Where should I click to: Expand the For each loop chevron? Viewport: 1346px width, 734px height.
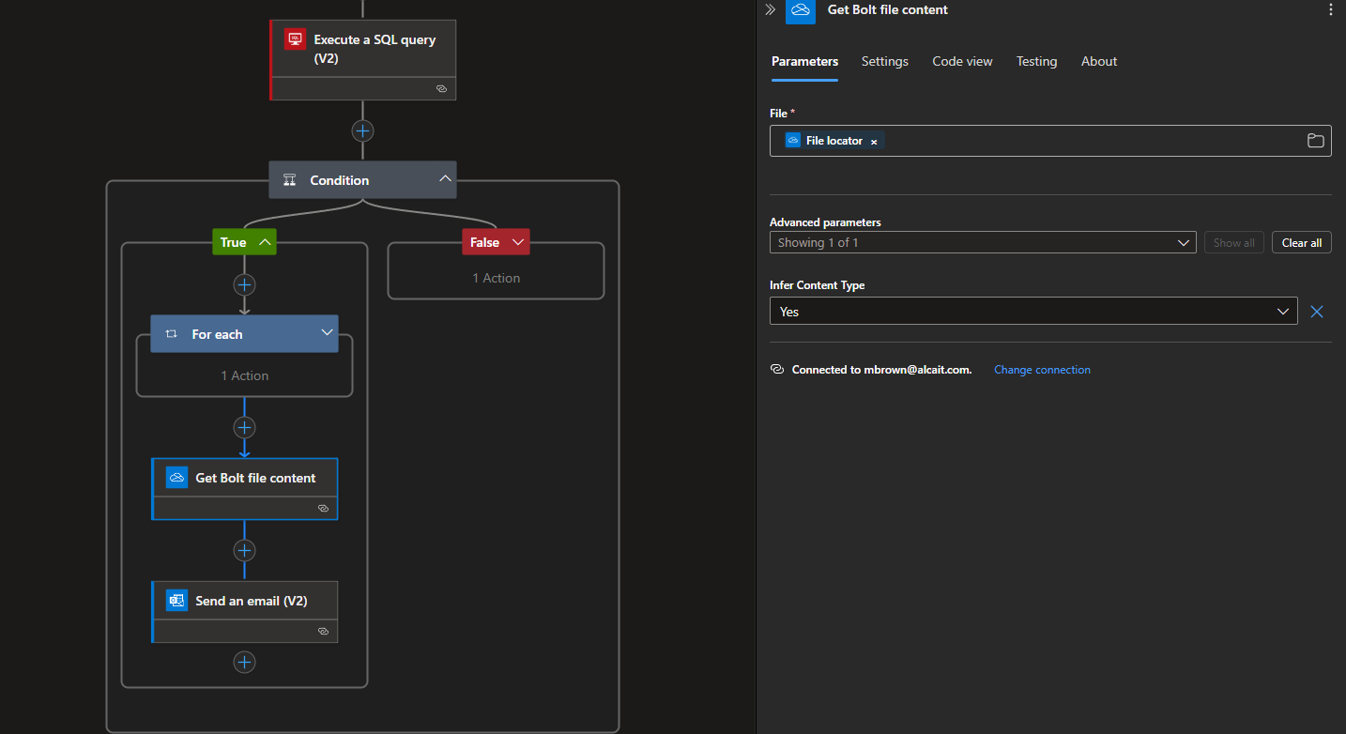coord(327,332)
